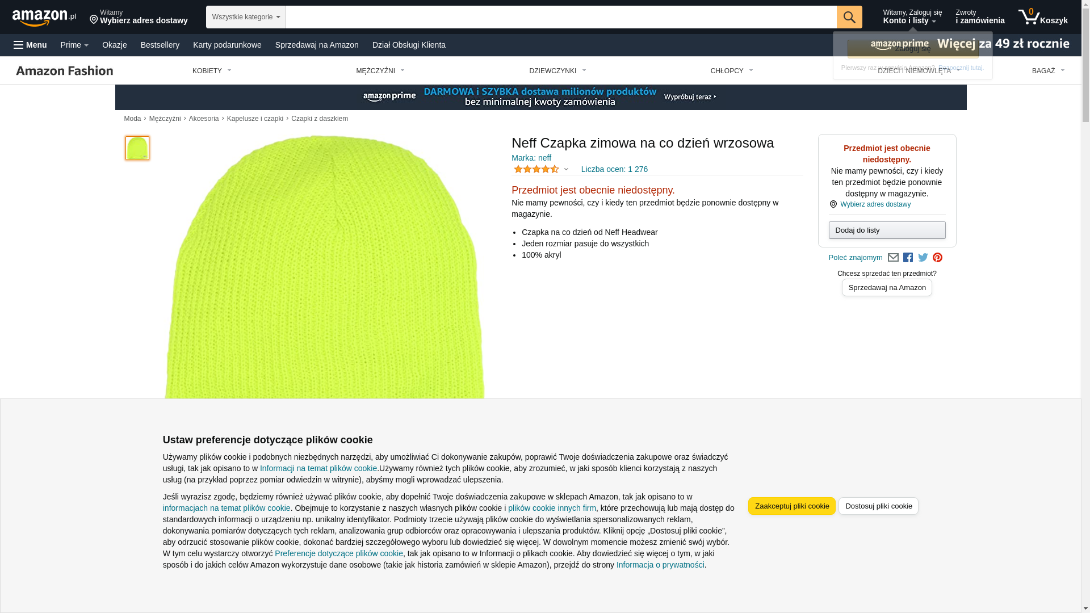
Task: Click Dodaj do listy button
Action: coord(886,230)
